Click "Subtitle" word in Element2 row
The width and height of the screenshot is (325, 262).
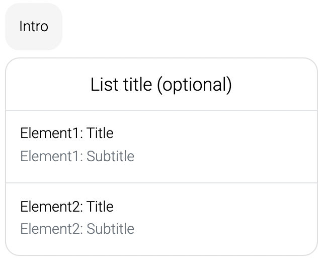click(x=110, y=229)
